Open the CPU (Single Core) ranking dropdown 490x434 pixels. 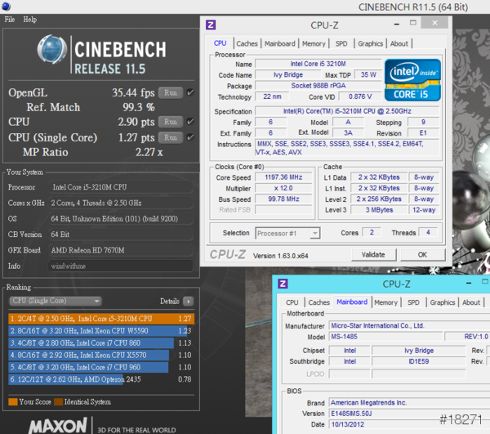54,301
